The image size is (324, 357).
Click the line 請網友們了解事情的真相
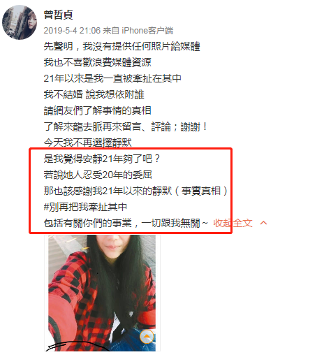98,110
